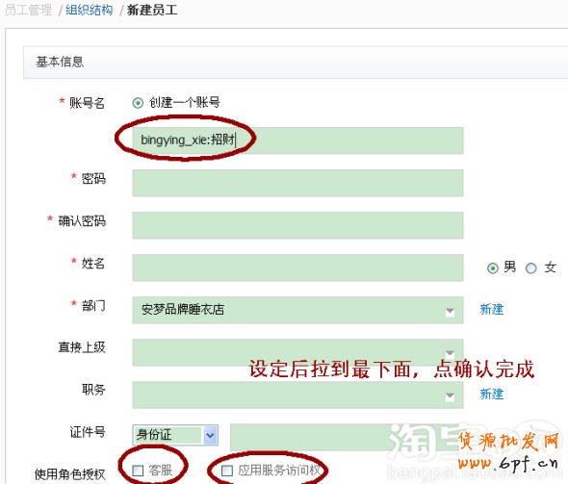This screenshot has width=568, height=484.
Task: Open 员工管理 breadcrumb item
Action: [x=28, y=11]
